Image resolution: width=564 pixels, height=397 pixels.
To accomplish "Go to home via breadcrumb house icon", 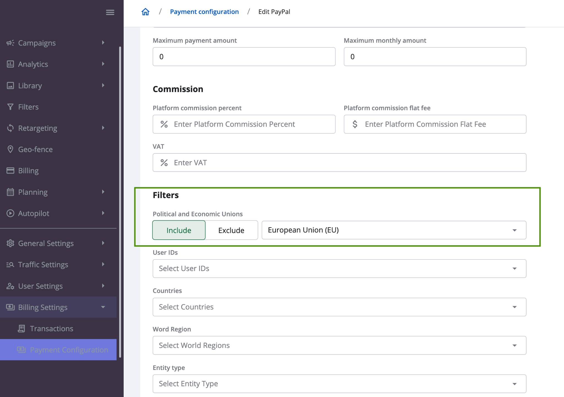I will (x=145, y=12).
